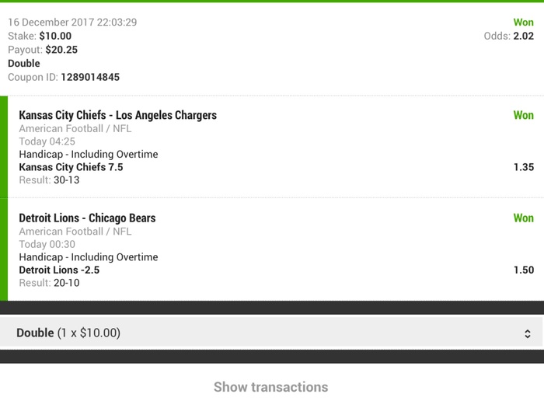544x408 pixels.
Task: Click the Stake amount $10.00
Action: coord(55,36)
